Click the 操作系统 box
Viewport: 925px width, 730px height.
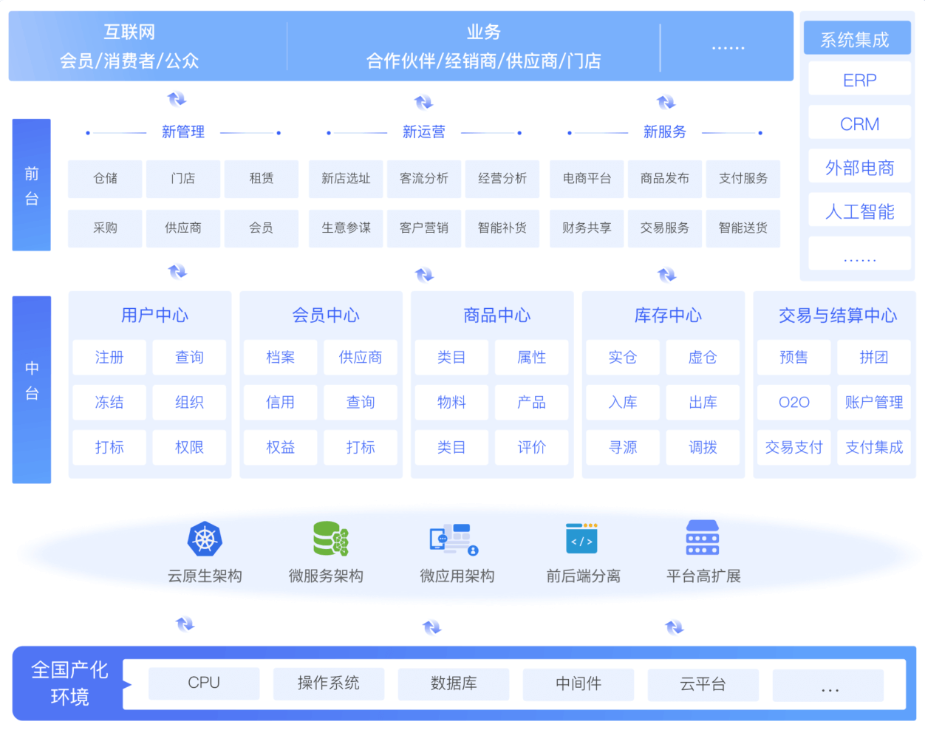coord(329,683)
